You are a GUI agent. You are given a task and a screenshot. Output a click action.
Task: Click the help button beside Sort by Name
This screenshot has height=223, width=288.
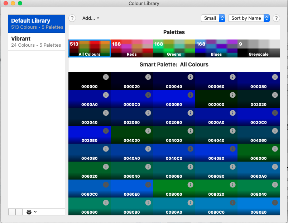coord(276,18)
